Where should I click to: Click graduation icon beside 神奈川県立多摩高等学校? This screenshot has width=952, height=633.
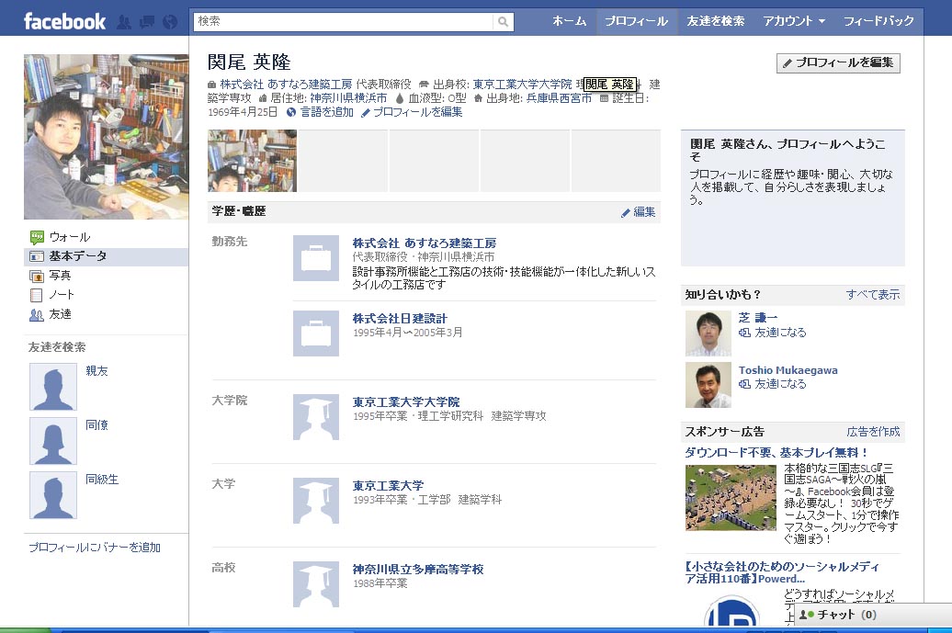point(316,584)
